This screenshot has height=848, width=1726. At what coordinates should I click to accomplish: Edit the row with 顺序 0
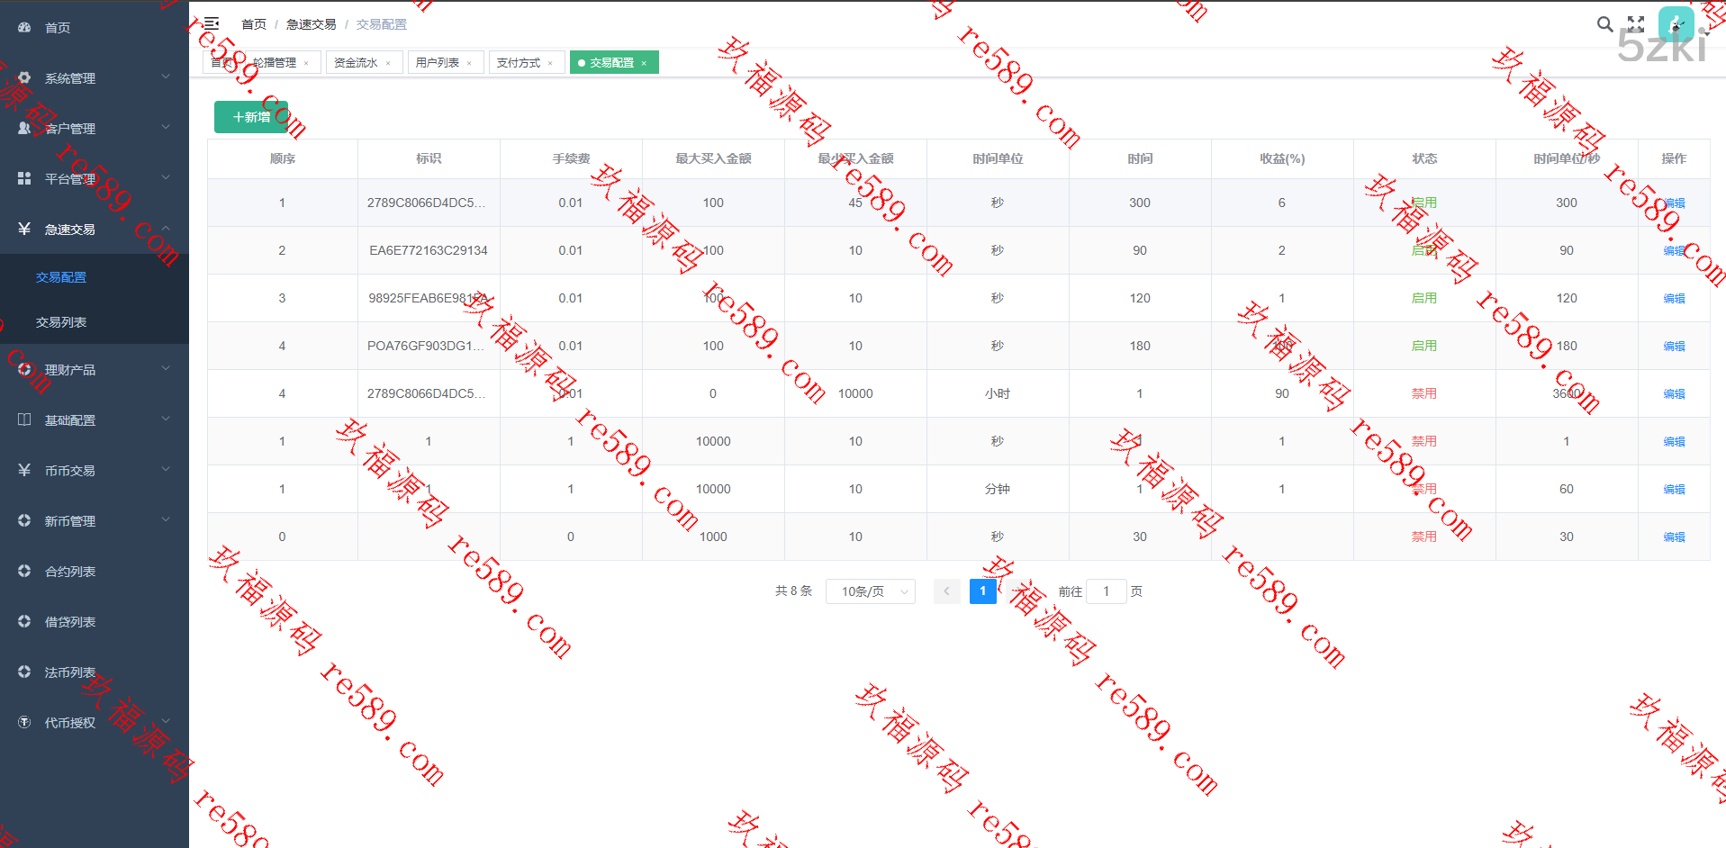coord(1674,537)
